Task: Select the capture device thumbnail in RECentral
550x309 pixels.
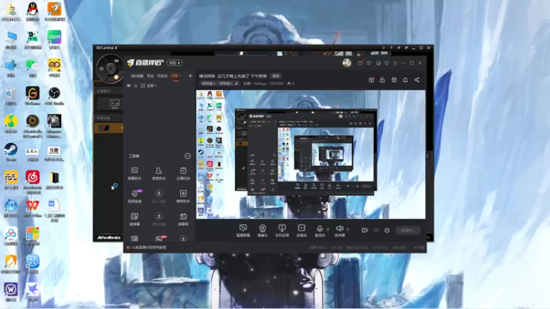Action: [x=104, y=128]
